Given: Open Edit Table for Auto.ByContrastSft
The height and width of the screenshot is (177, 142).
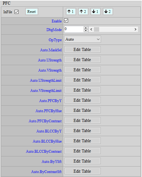Looking at the screenshot, I should (x=83, y=171).
